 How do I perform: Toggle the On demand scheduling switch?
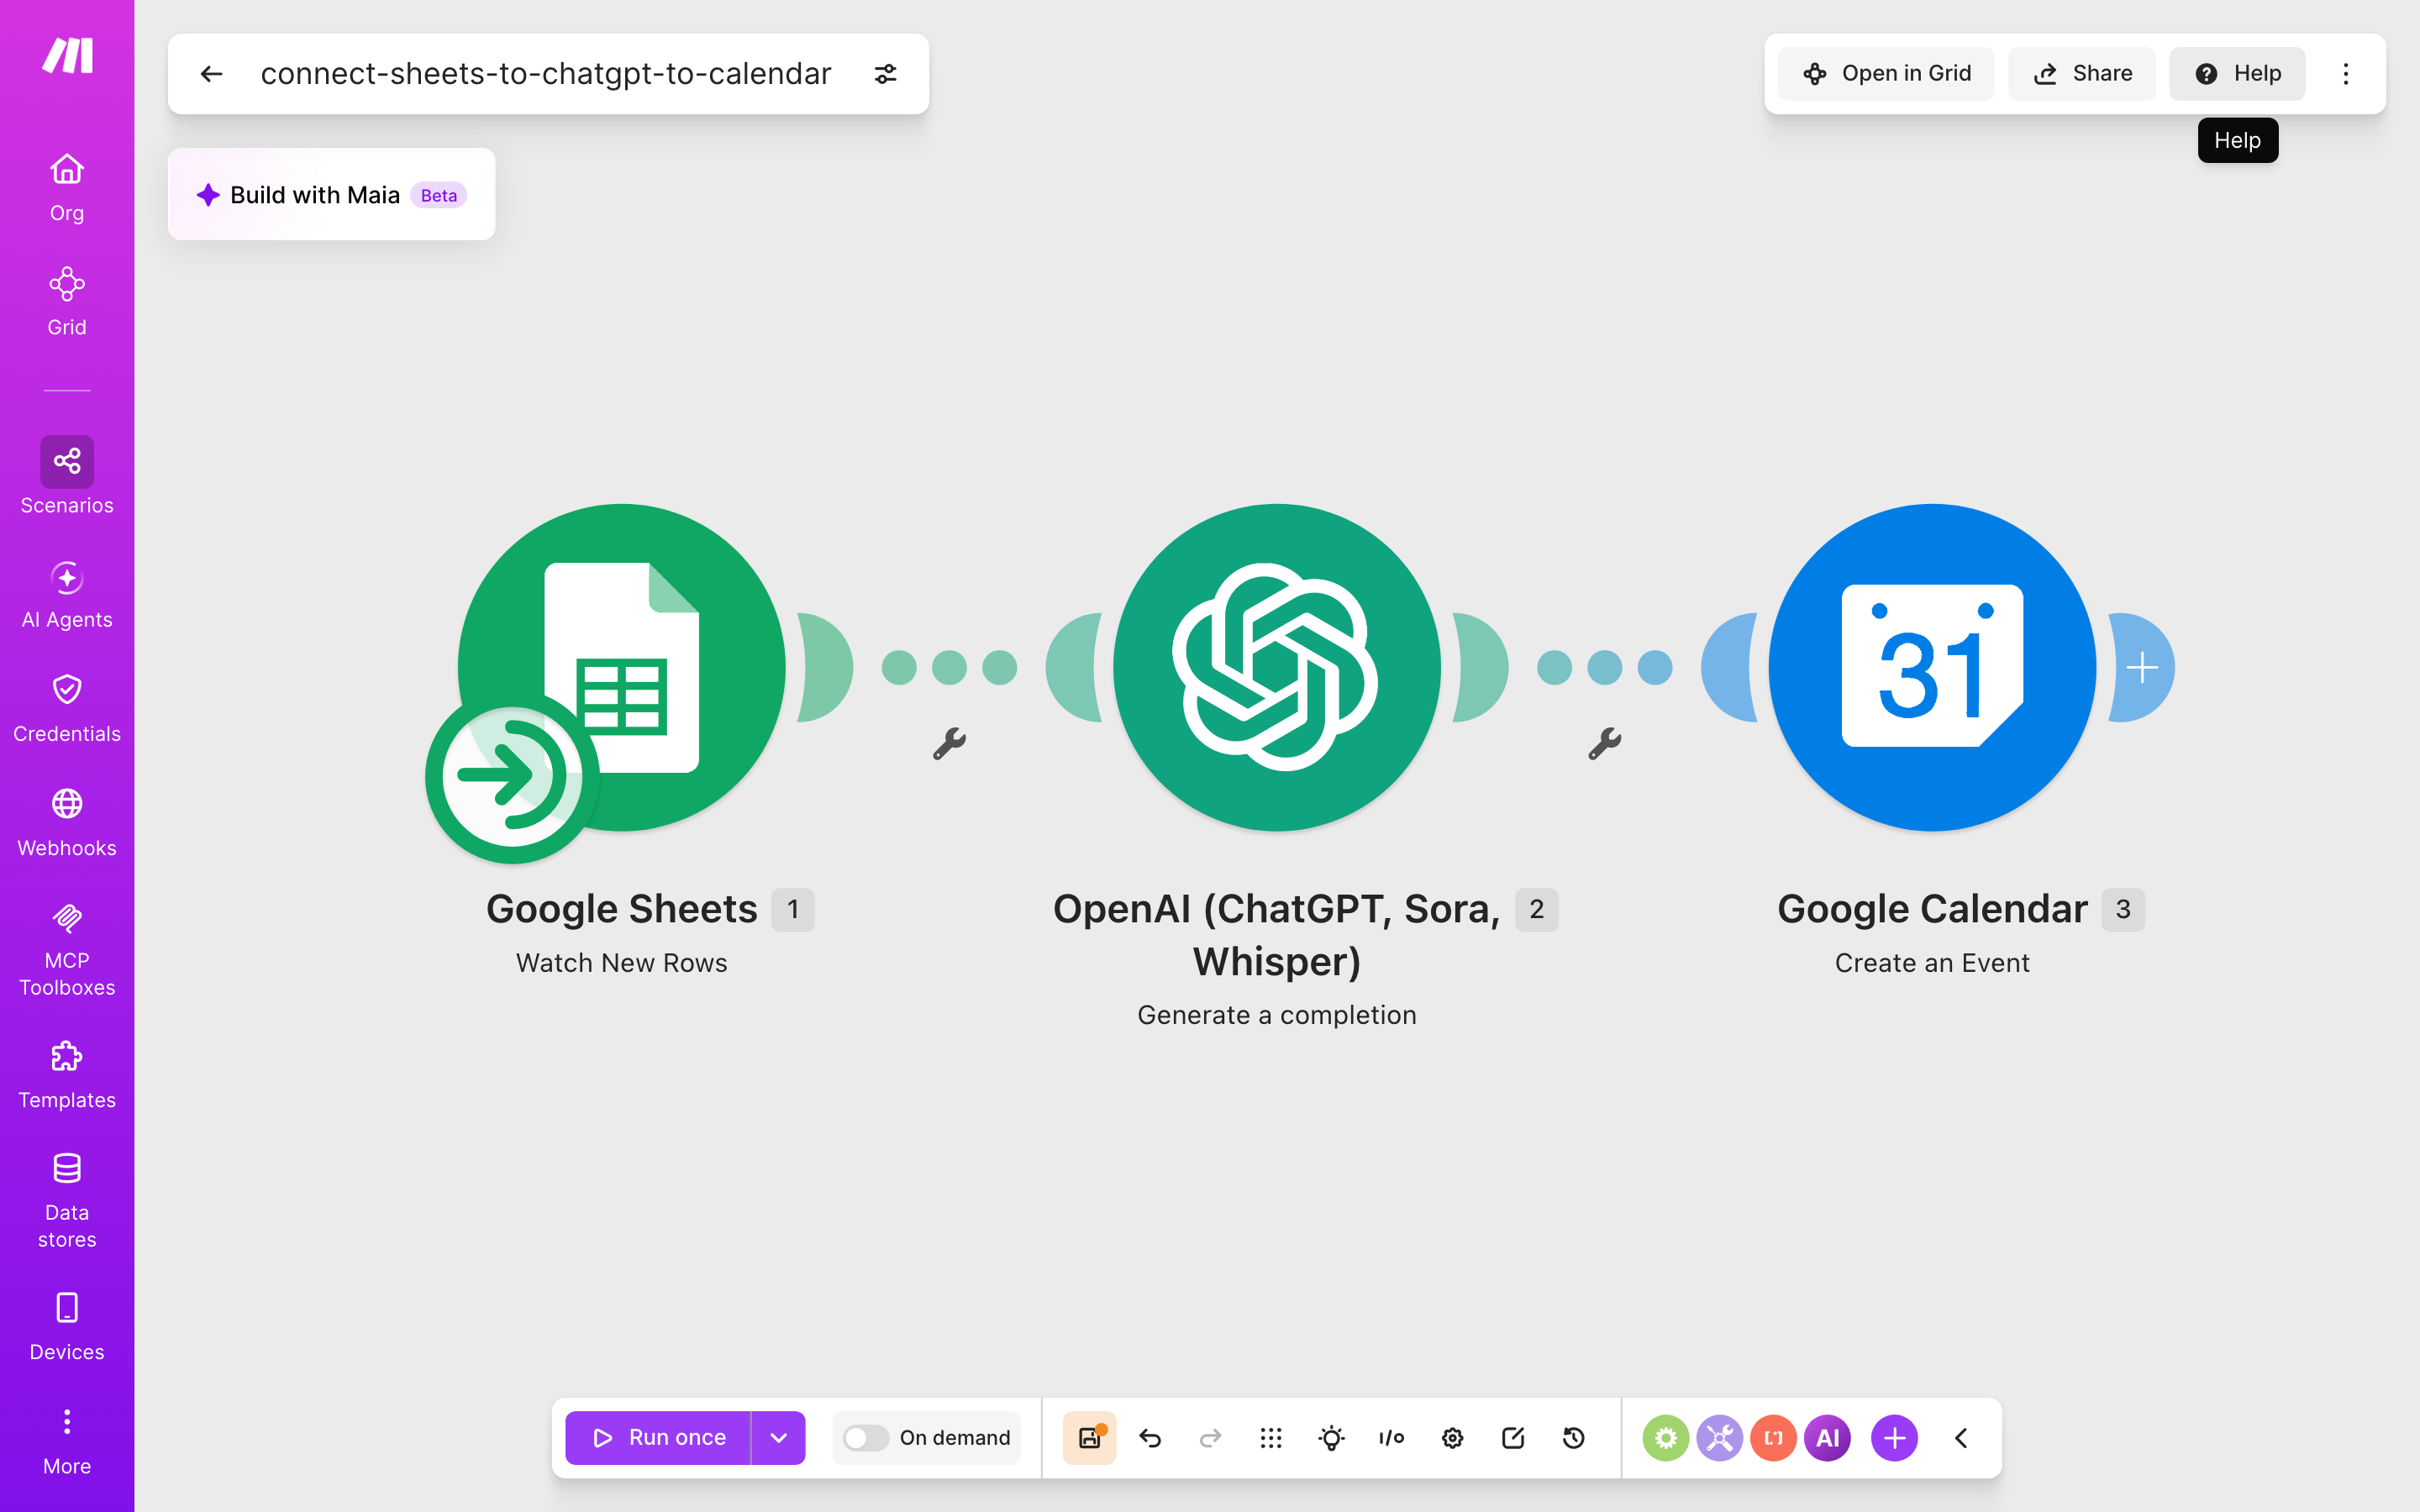(x=865, y=1438)
